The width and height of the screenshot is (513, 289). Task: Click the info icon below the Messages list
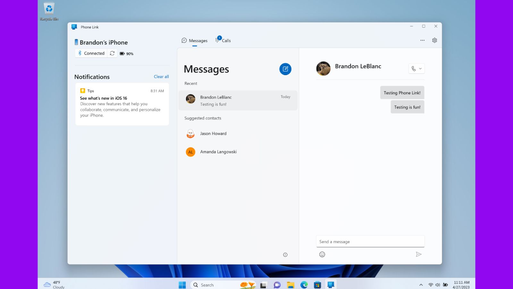285,254
